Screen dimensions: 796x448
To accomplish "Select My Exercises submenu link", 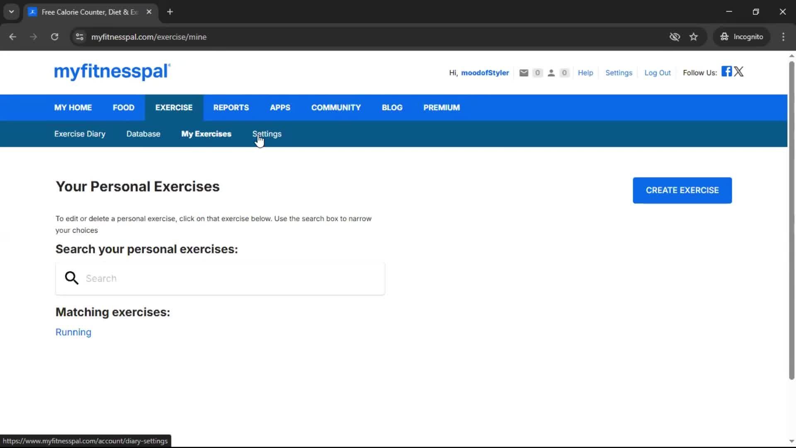I will point(206,134).
